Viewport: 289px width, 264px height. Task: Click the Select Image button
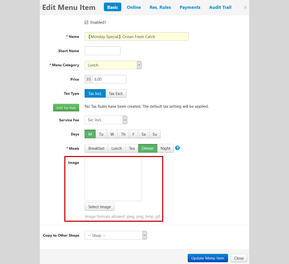pos(99,207)
